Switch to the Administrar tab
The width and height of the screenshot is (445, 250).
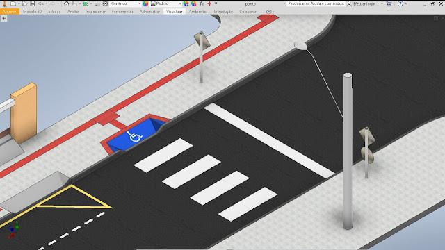click(x=149, y=12)
